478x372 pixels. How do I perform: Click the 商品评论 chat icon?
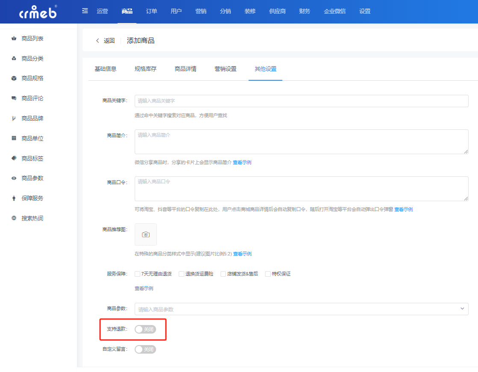pyautogui.click(x=14, y=98)
